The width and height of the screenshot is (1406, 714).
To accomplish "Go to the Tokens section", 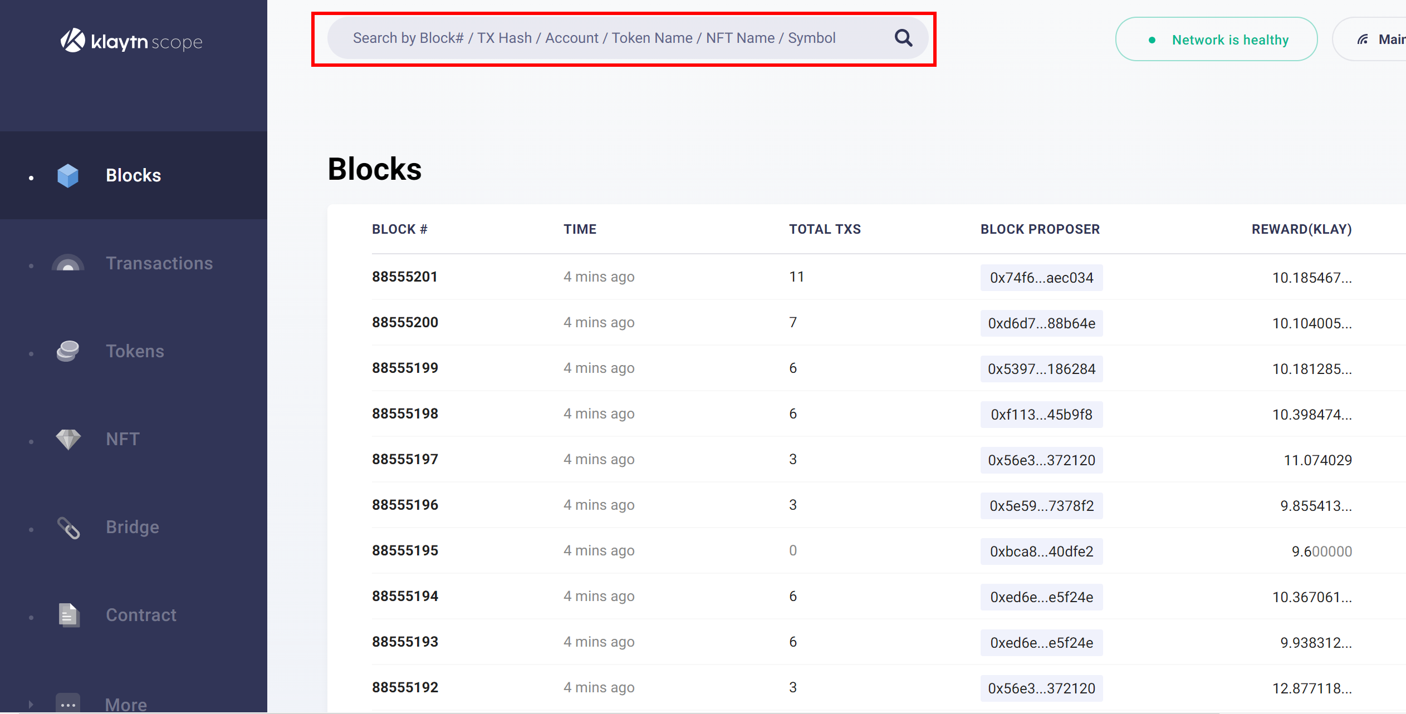I will click(x=135, y=351).
